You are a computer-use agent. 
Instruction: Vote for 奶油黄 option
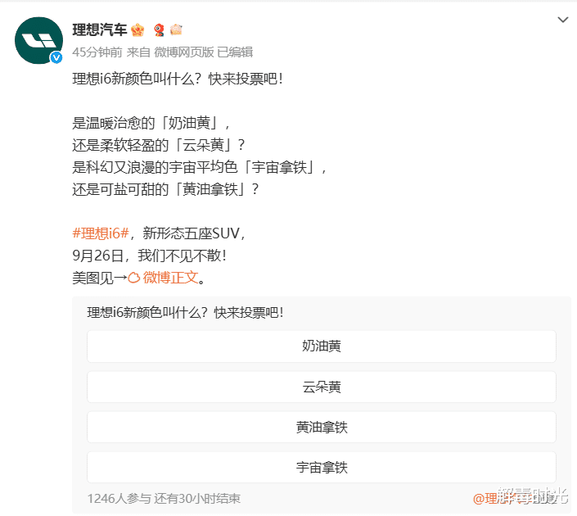pyautogui.click(x=322, y=346)
